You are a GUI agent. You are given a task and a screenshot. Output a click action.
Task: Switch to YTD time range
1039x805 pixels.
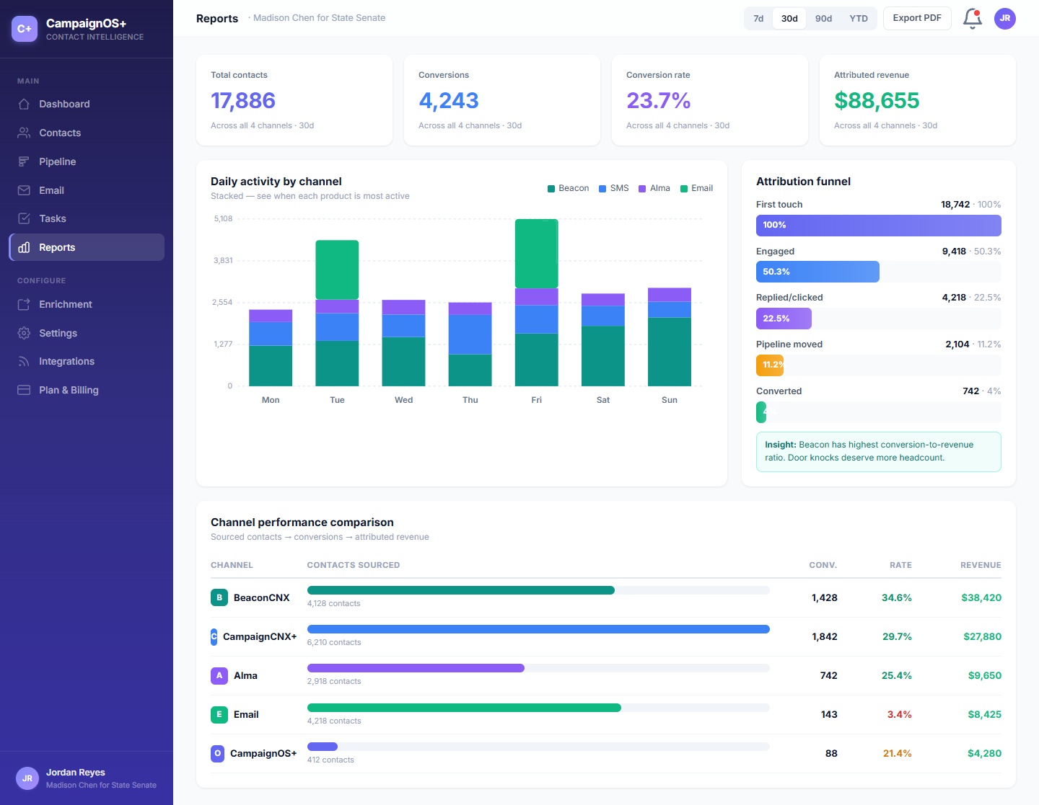pos(859,19)
